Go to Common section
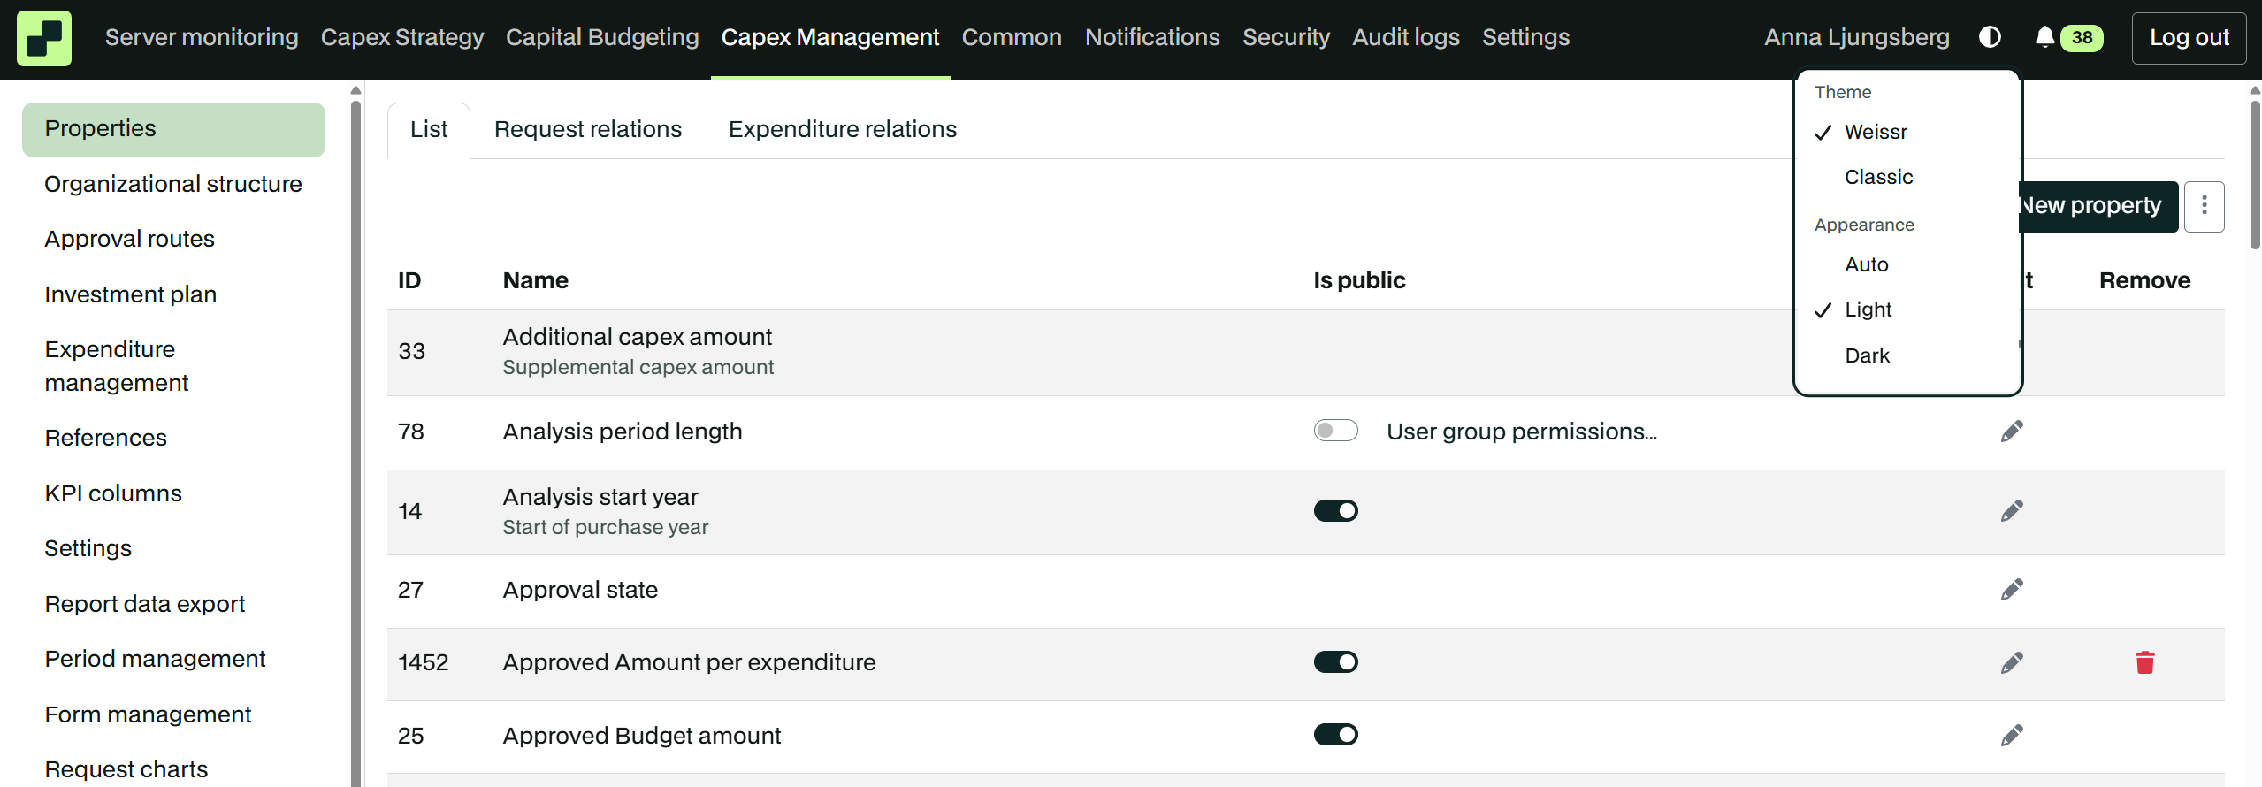 pyautogui.click(x=1012, y=38)
